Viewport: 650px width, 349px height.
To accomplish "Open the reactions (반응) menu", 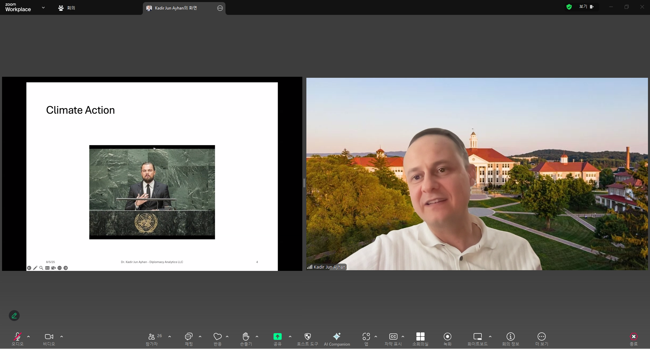I will pos(217,339).
